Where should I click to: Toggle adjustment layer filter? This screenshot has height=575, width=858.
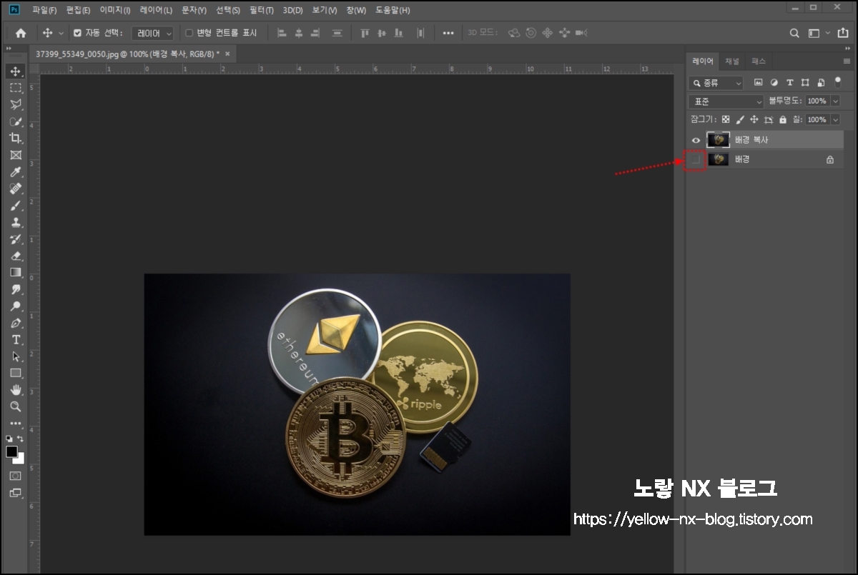(774, 83)
